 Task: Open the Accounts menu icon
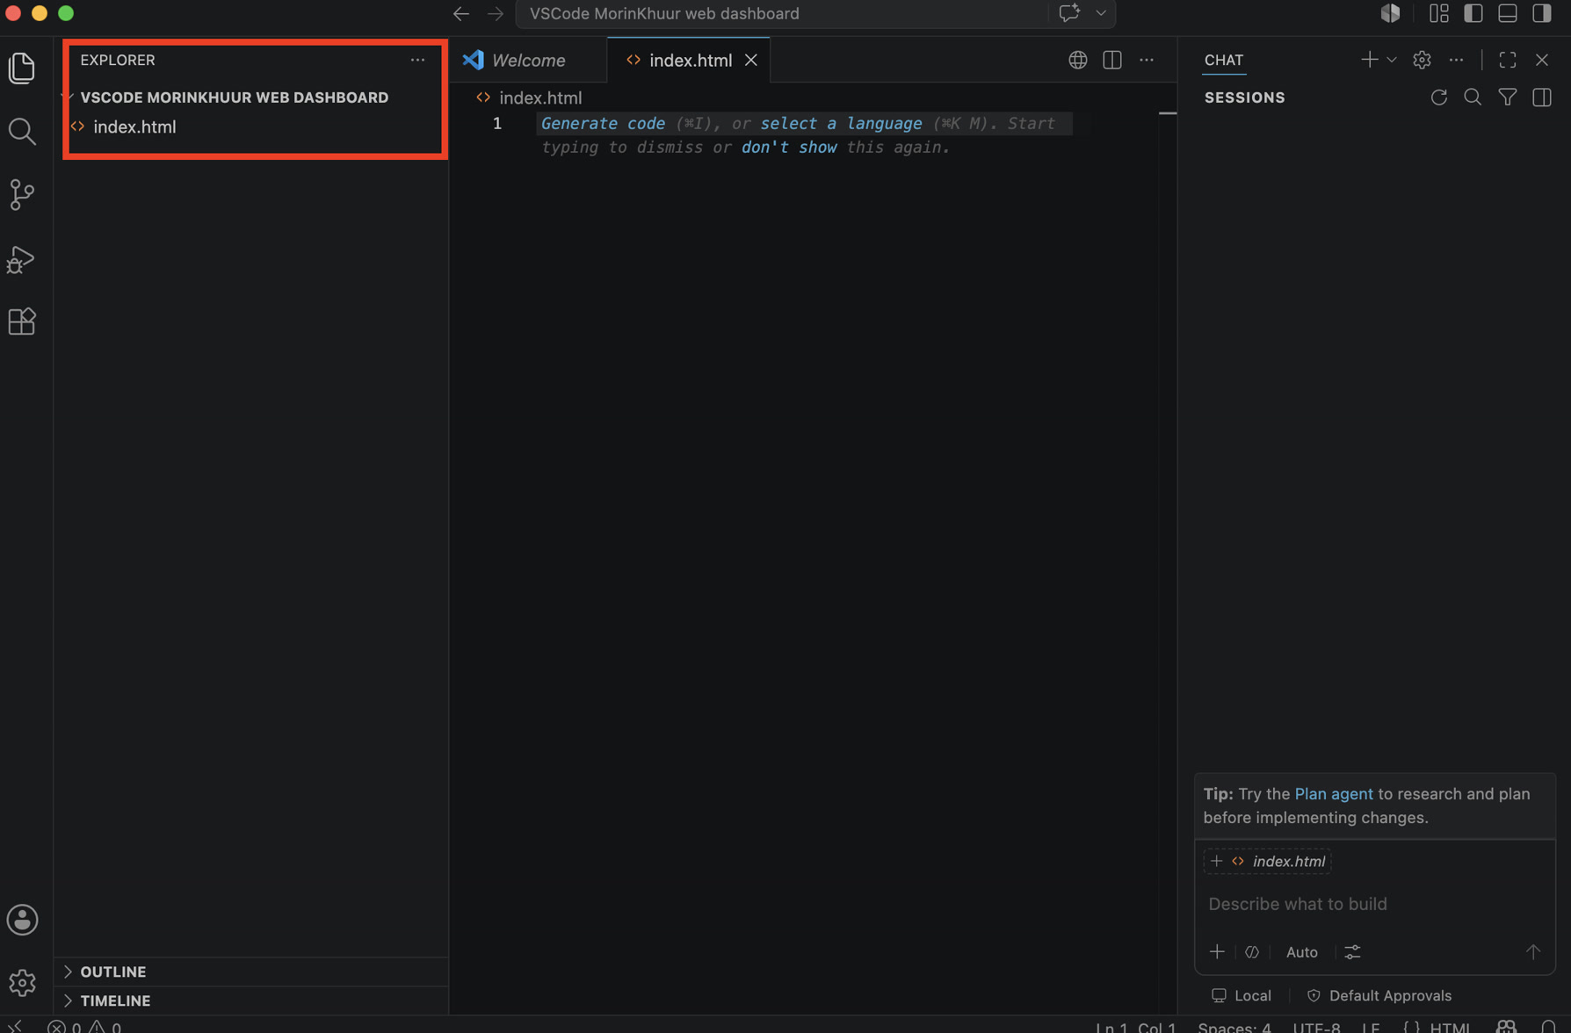(22, 920)
